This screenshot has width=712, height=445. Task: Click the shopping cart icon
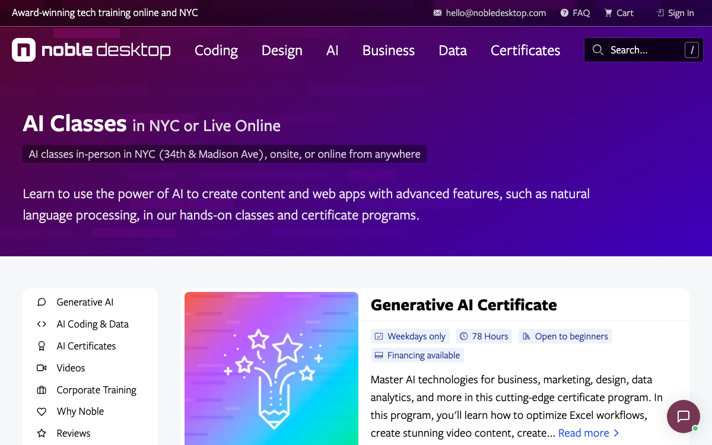(608, 13)
